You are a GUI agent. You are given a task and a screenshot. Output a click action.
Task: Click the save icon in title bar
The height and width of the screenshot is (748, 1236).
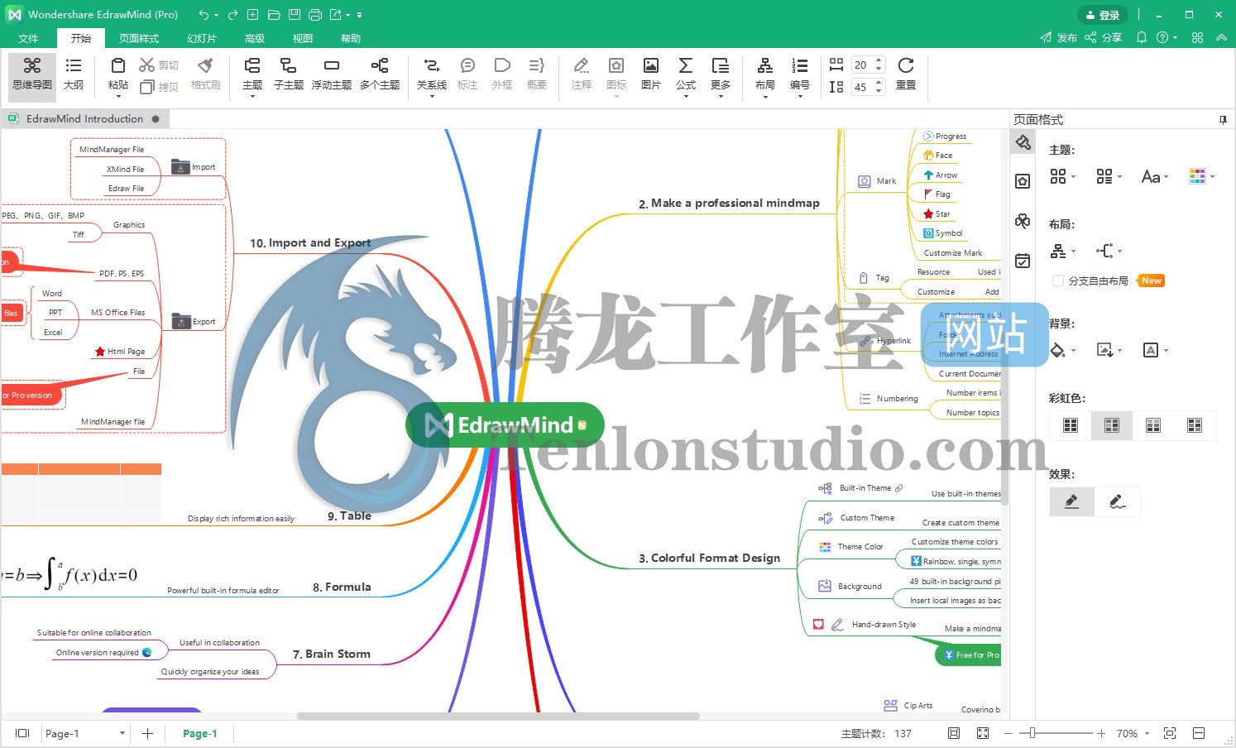(x=295, y=15)
